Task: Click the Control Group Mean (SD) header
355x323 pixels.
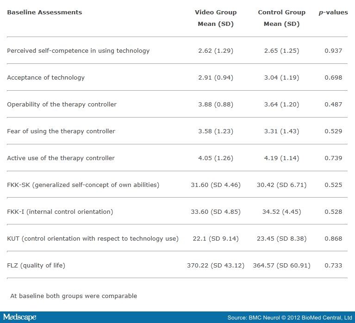Action: click(281, 18)
